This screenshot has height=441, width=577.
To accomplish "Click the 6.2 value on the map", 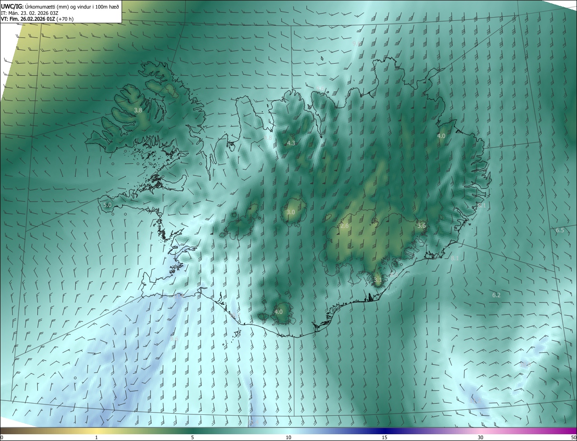I will click(496, 295).
